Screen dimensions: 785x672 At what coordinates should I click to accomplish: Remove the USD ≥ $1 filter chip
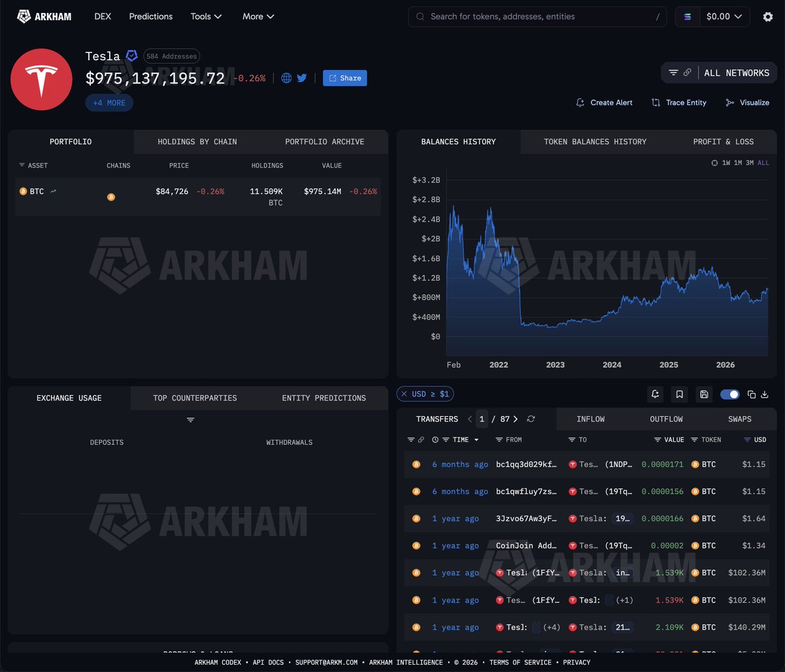403,394
